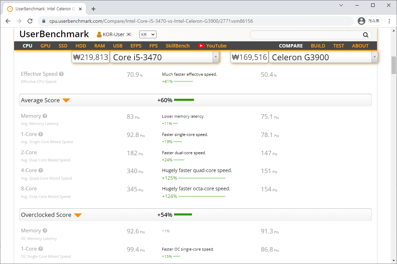The height and width of the screenshot is (264, 397).
Task: Collapse the Overclocked Score section
Action: 78,215
